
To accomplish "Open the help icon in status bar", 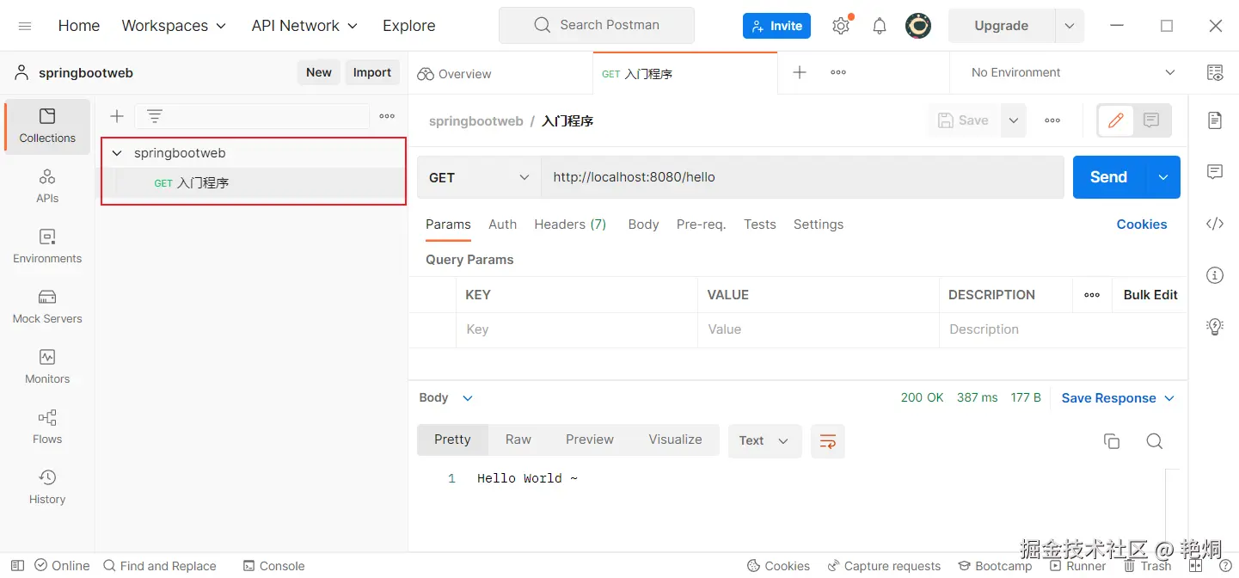I will click(1226, 566).
